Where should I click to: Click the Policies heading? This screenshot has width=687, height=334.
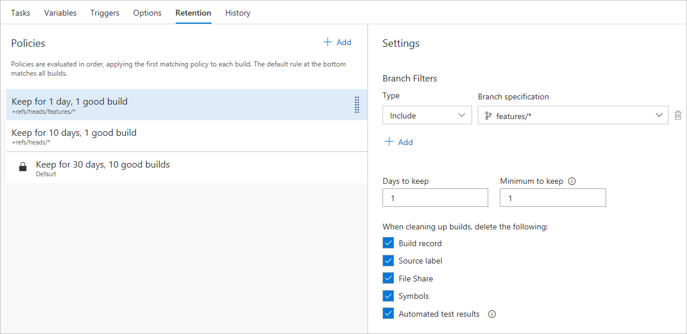28,43
